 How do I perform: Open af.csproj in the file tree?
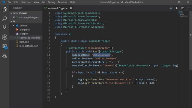coord(24,34)
